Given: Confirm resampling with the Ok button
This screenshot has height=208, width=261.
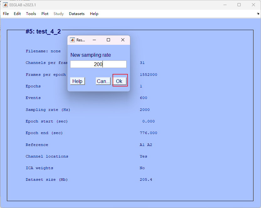Looking at the screenshot, I should point(119,81).
